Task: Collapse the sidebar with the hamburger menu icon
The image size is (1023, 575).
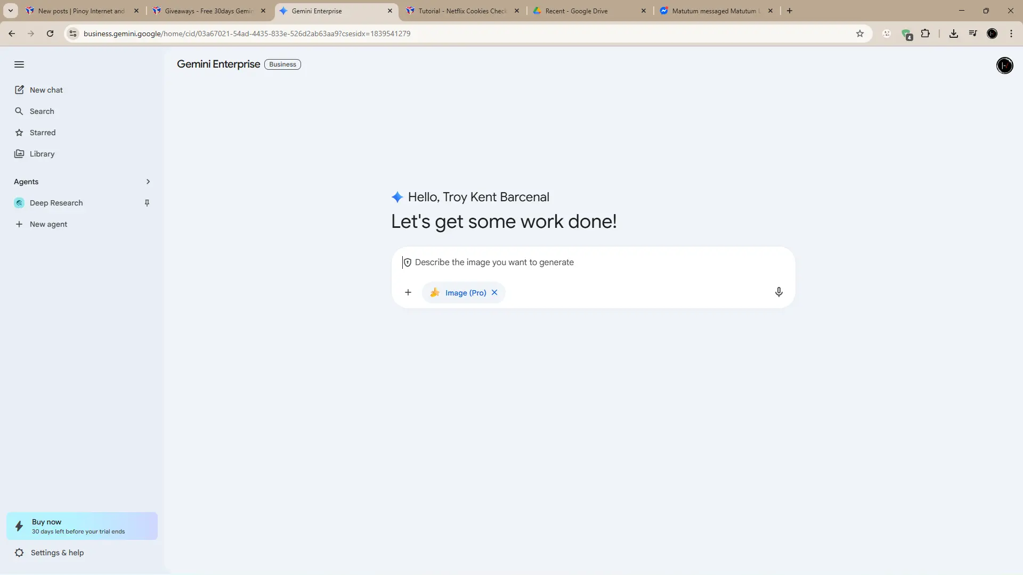Action: (x=19, y=64)
